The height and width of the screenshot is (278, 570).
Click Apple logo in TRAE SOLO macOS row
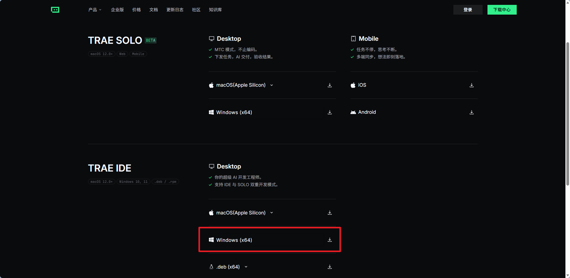click(211, 85)
